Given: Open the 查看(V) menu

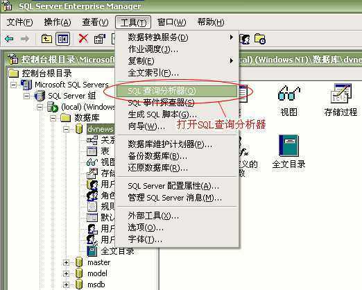Looking at the screenshot, I should point(95,22).
